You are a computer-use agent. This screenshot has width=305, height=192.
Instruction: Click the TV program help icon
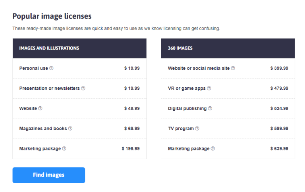197,129
